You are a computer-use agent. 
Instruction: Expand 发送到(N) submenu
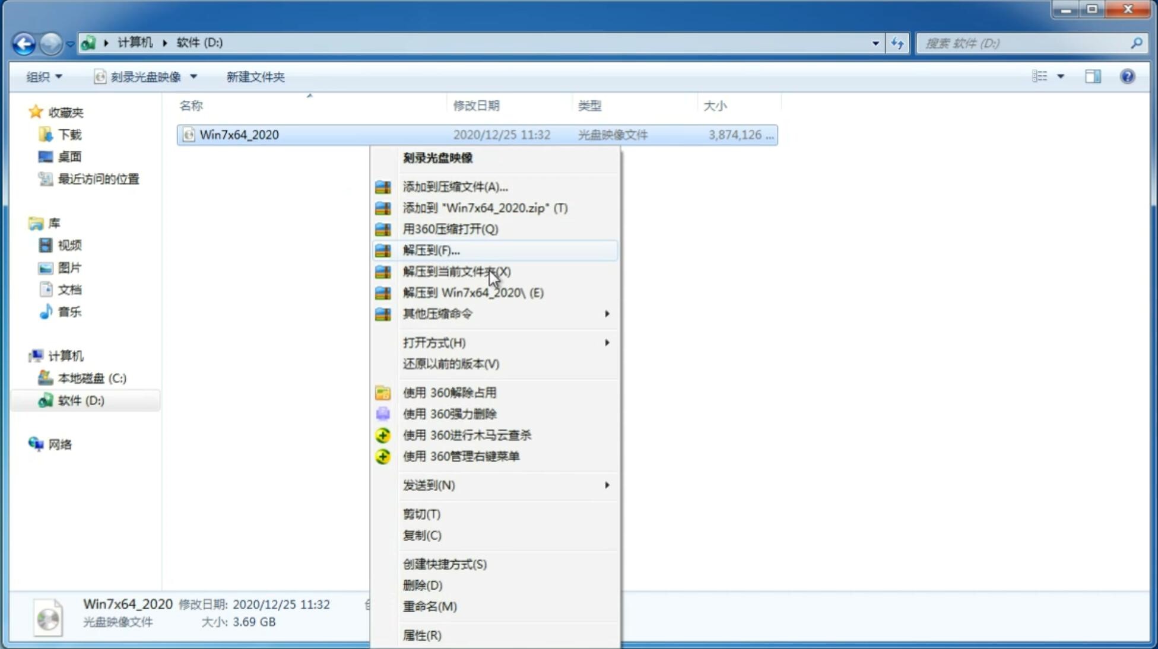click(x=506, y=484)
